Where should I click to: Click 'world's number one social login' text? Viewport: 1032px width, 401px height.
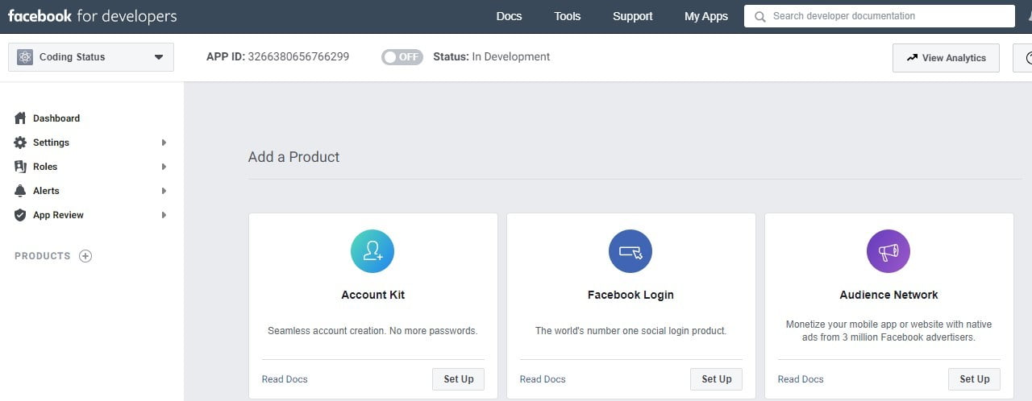tap(630, 331)
